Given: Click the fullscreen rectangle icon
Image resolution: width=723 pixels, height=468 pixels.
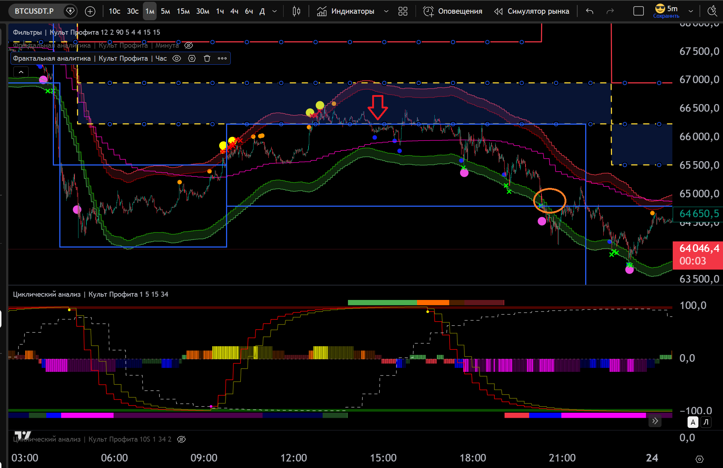Looking at the screenshot, I should (638, 11).
